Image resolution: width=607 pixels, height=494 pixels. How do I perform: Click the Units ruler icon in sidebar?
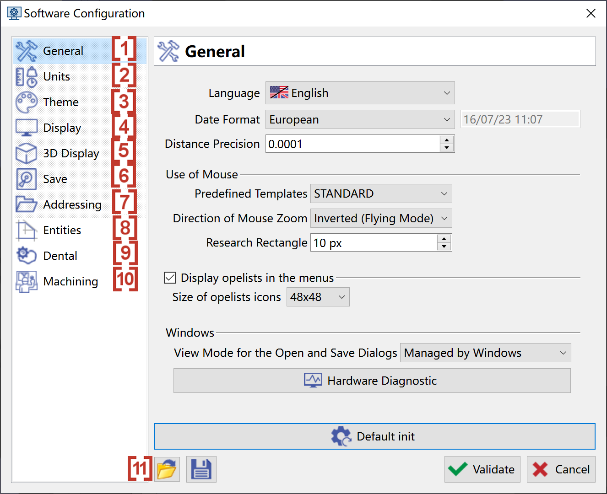point(26,77)
